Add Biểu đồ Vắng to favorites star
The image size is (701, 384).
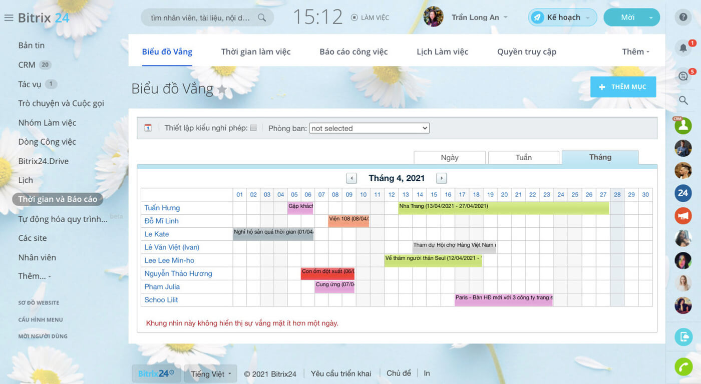pyautogui.click(x=222, y=90)
